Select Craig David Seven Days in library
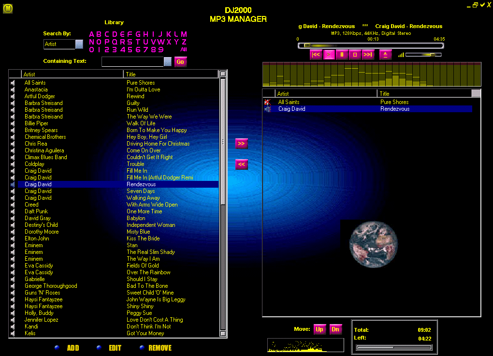This screenshot has width=493, height=356. point(118,191)
